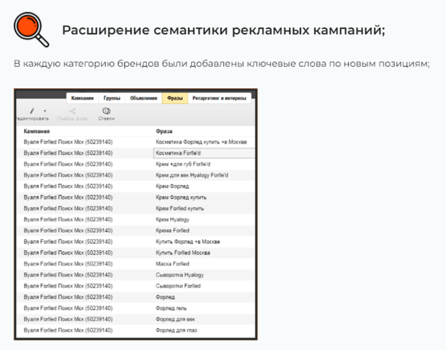
Task: Switch to the Группы tab
Action: pyautogui.click(x=112, y=98)
